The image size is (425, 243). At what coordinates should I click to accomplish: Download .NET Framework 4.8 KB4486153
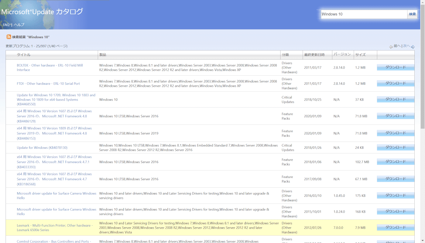pyautogui.click(x=396, y=133)
